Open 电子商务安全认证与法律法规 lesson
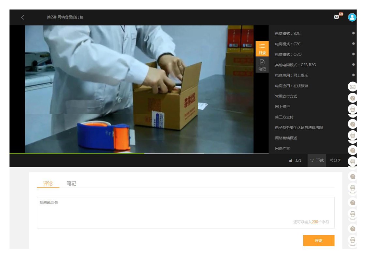Screen dimensions: 366x259 (299, 128)
